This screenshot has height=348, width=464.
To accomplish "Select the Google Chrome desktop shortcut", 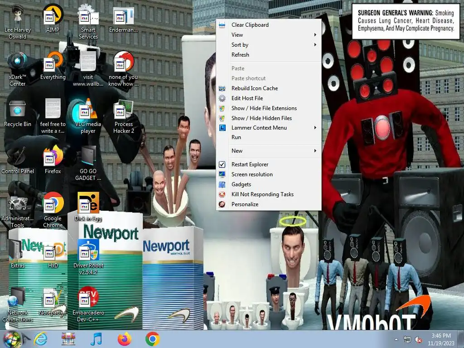I will click(x=53, y=210).
